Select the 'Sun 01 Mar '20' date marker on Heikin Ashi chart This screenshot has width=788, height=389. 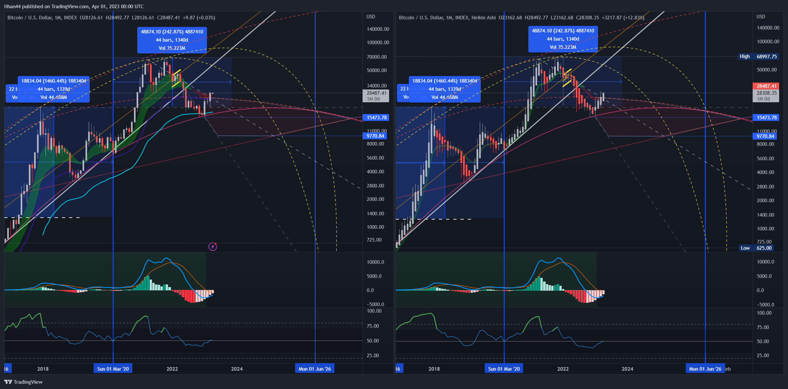(x=504, y=369)
